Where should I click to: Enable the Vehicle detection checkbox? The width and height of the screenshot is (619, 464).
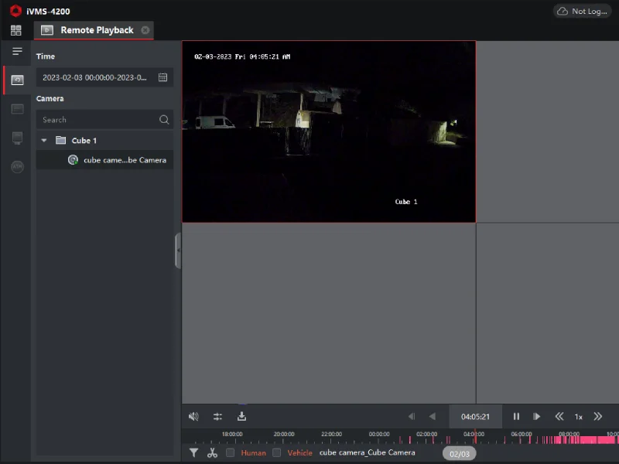(277, 453)
